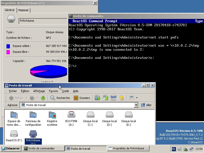The height and width of the screenshot is (153, 204).
Task: Expand the views dropdown arrow
Action: [137, 98]
